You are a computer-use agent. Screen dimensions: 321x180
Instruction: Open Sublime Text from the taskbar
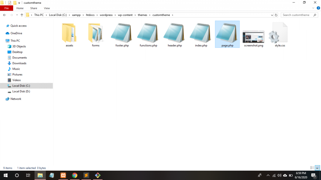(86, 175)
